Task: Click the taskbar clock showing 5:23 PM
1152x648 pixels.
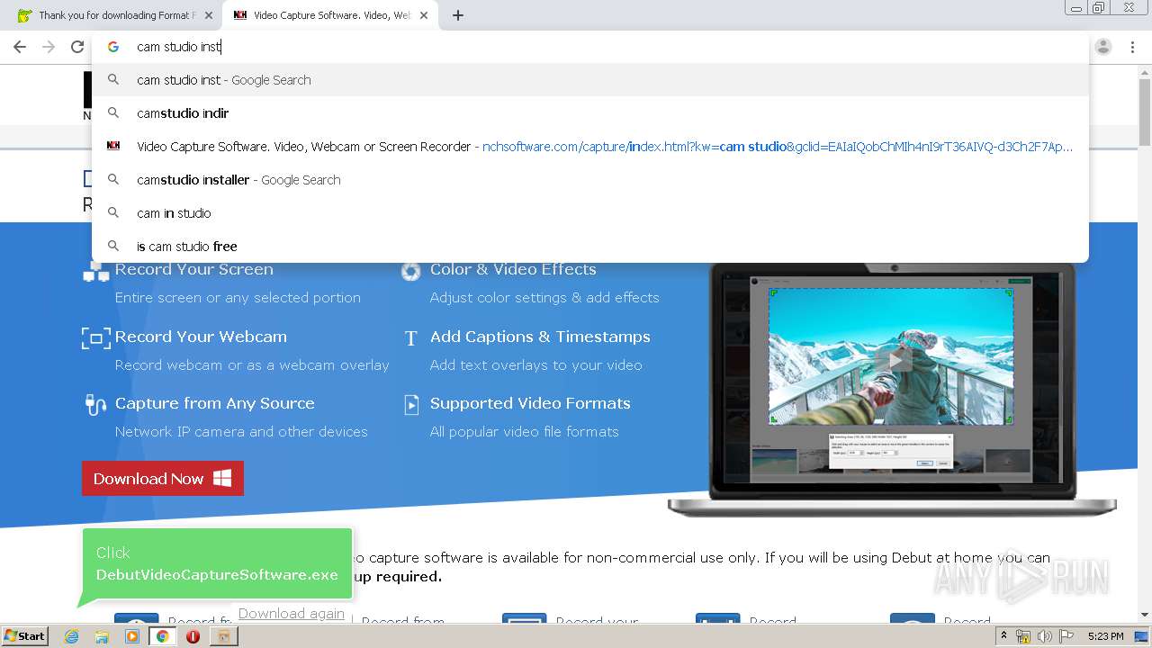Action: (1105, 636)
